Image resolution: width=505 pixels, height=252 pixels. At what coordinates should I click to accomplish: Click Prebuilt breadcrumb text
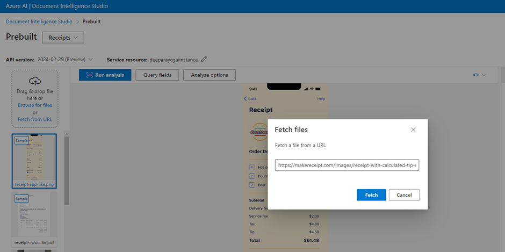coord(91,21)
